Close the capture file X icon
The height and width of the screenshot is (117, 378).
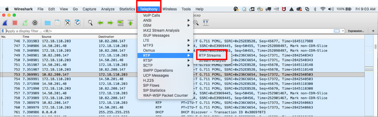(68, 23)
